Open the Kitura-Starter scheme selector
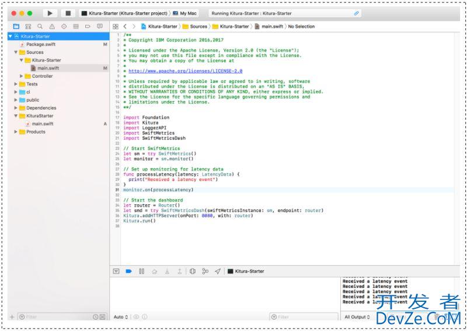467x331 pixels. [124, 13]
